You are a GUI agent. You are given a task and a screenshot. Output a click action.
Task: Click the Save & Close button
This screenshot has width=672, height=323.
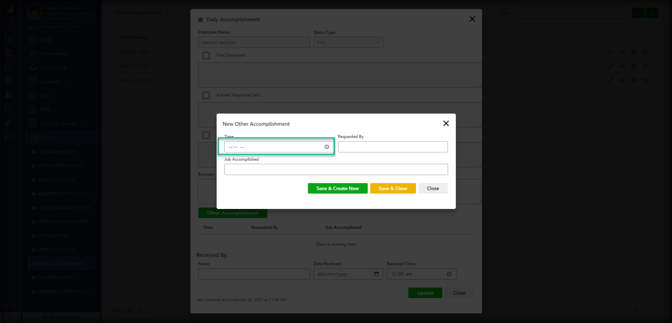tap(393, 189)
